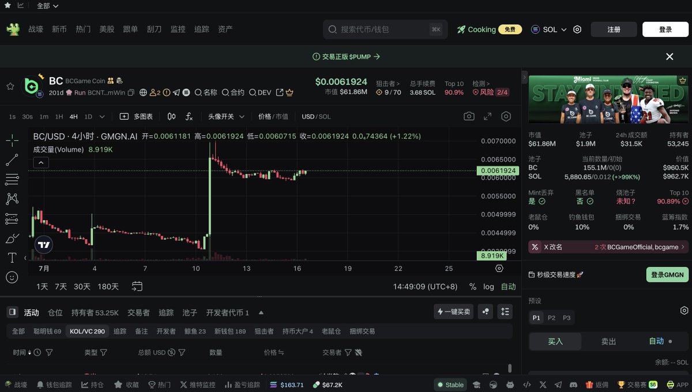This screenshot has width=692, height=392.
Task: Open the global settings next to SOL
Action: pos(577,29)
